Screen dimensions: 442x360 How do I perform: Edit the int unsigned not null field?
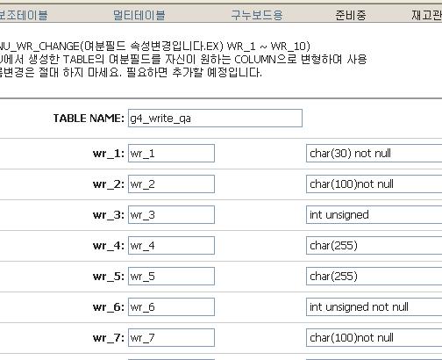(374, 306)
